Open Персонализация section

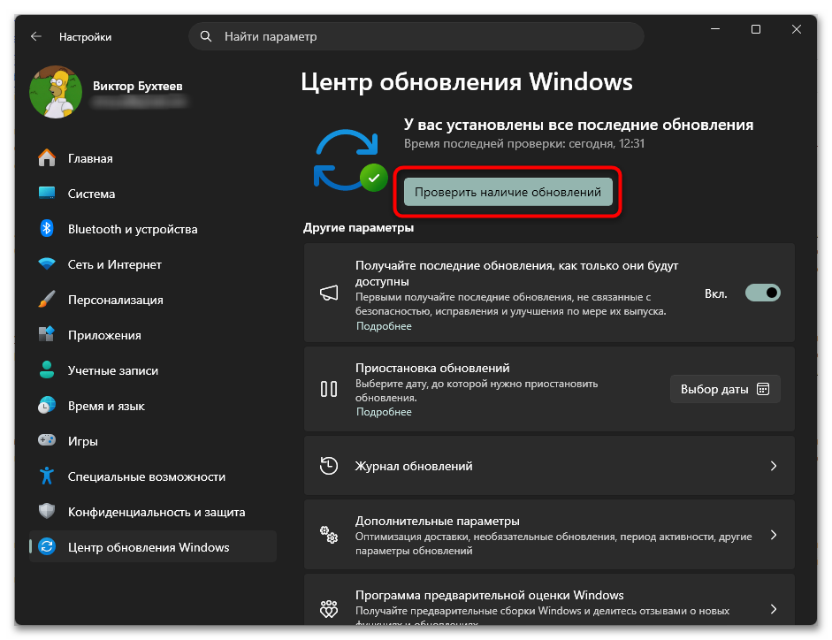point(153,300)
